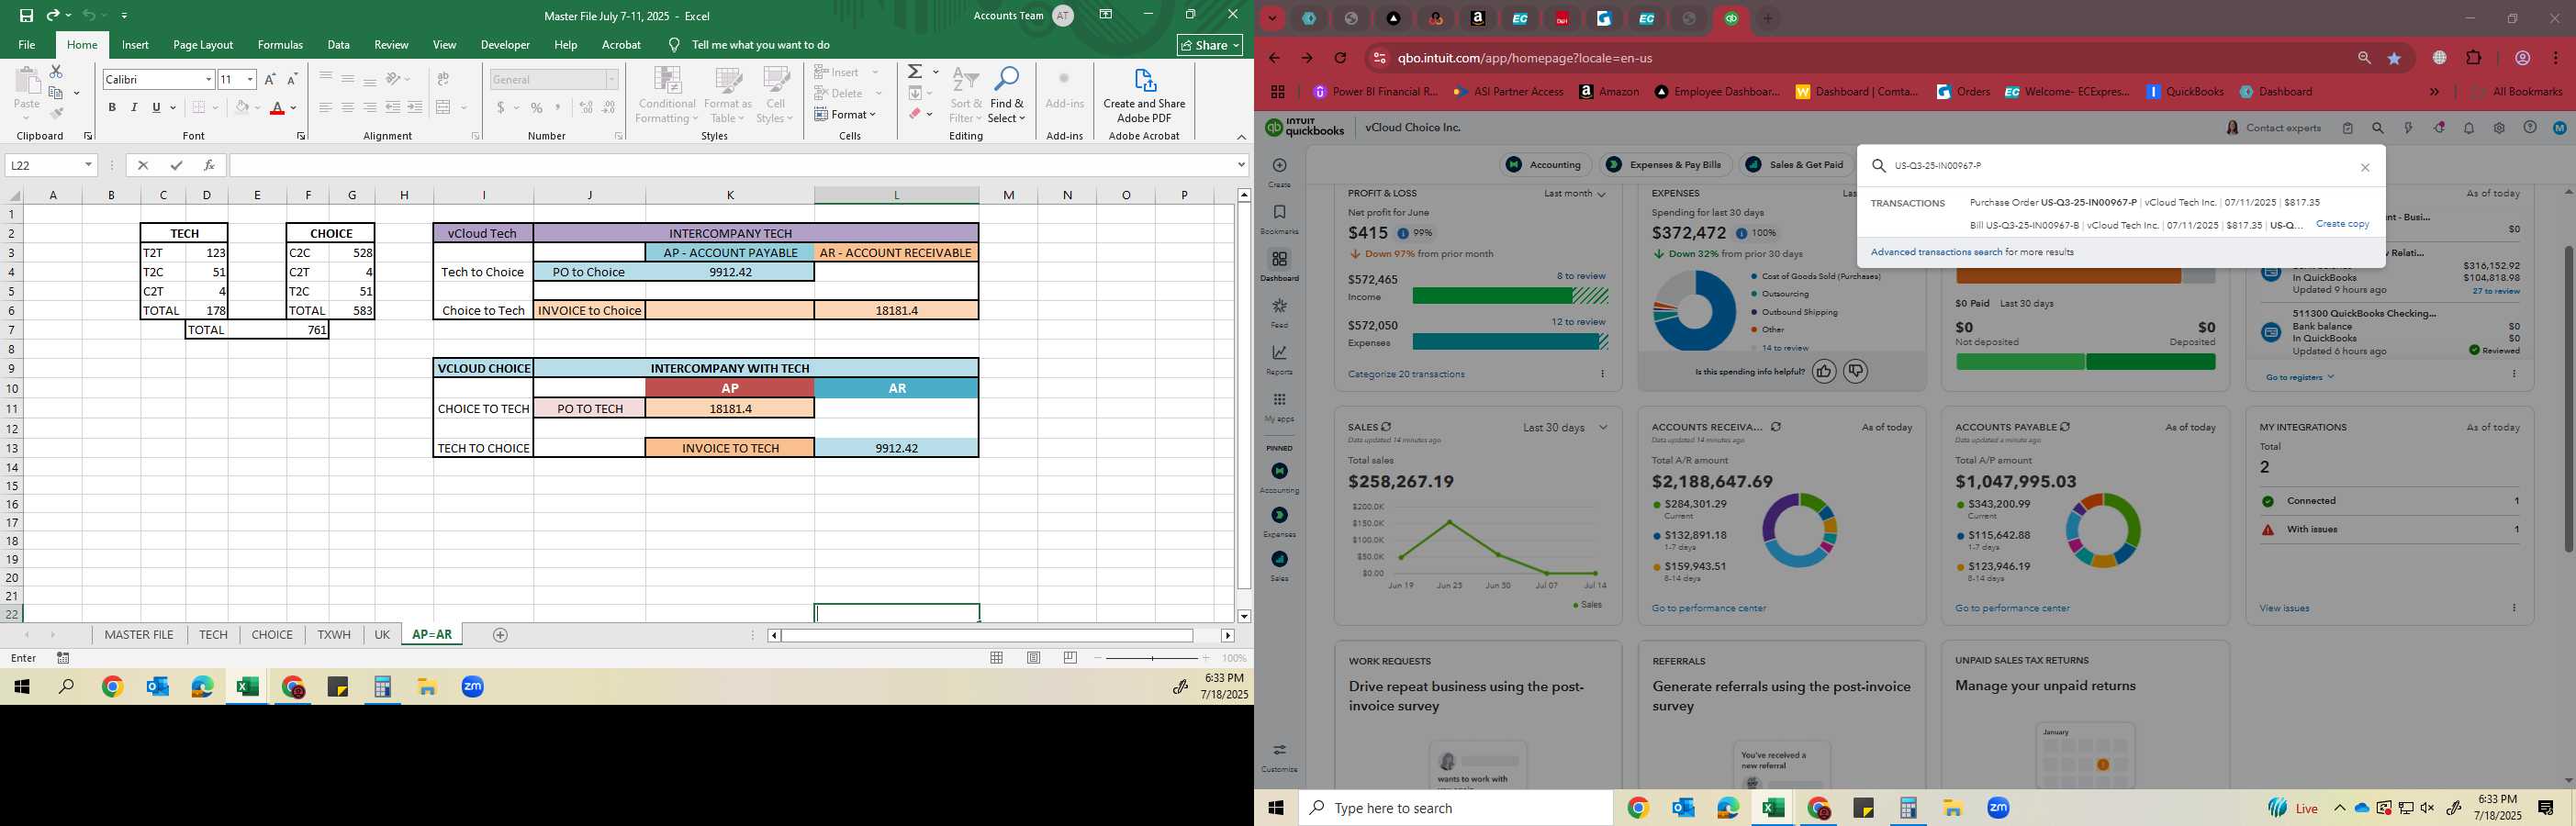Click Categorize 20 transactions link

click(x=1406, y=374)
